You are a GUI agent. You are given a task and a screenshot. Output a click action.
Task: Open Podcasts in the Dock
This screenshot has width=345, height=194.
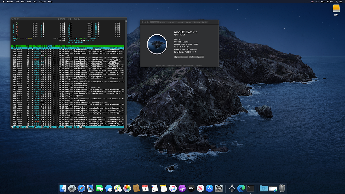[x=182, y=188]
